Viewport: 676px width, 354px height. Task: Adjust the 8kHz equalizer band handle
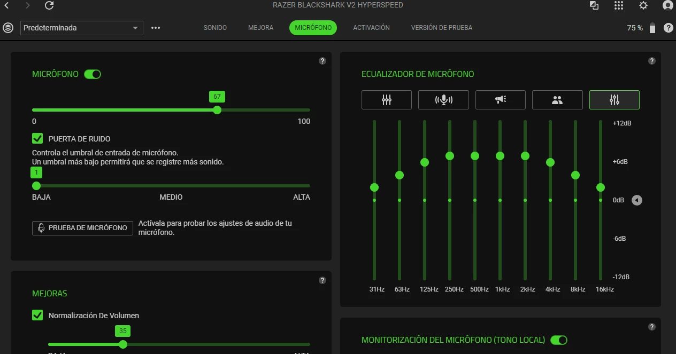pos(575,175)
